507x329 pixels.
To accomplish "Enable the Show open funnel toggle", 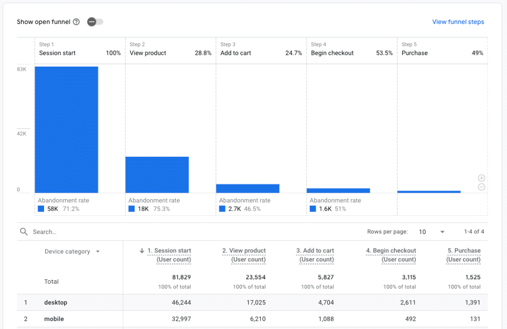I will click(x=95, y=22).
